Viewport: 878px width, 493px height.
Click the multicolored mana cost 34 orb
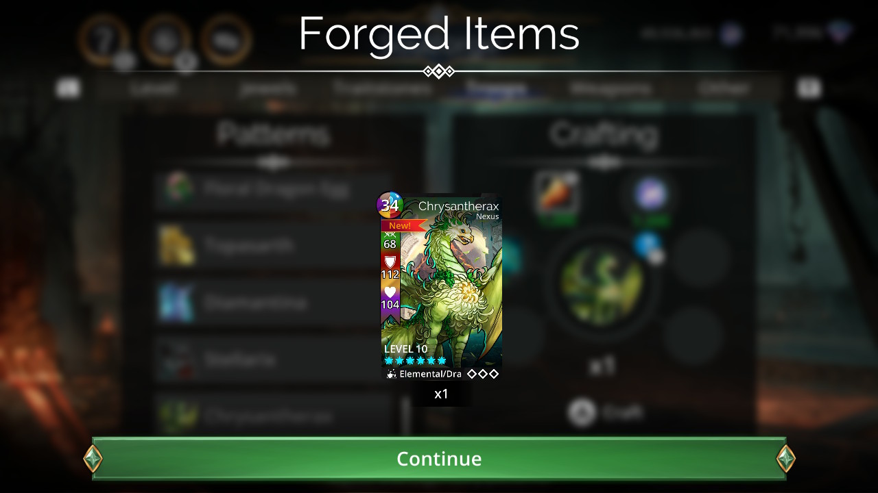390,205
